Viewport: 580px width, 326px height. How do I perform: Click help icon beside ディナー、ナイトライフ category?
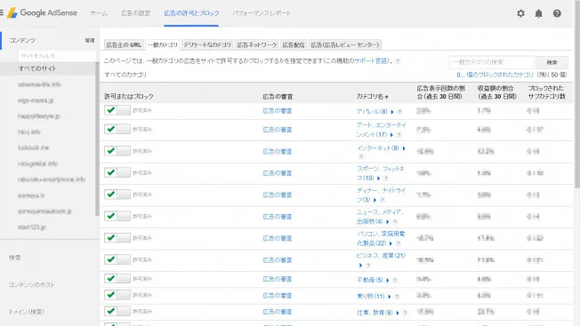click(x=383, y=200)
